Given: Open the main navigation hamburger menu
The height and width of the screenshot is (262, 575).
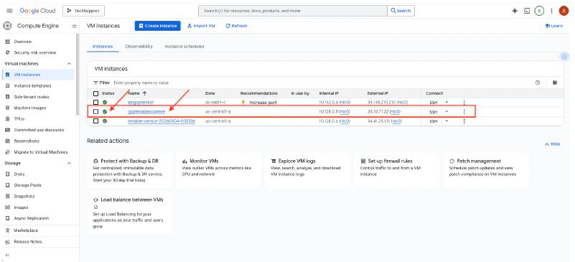Looking at the screenshot, I should click(9, 11).
